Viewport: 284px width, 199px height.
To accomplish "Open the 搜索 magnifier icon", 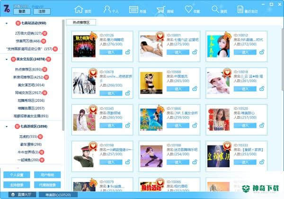I will 215,9.
